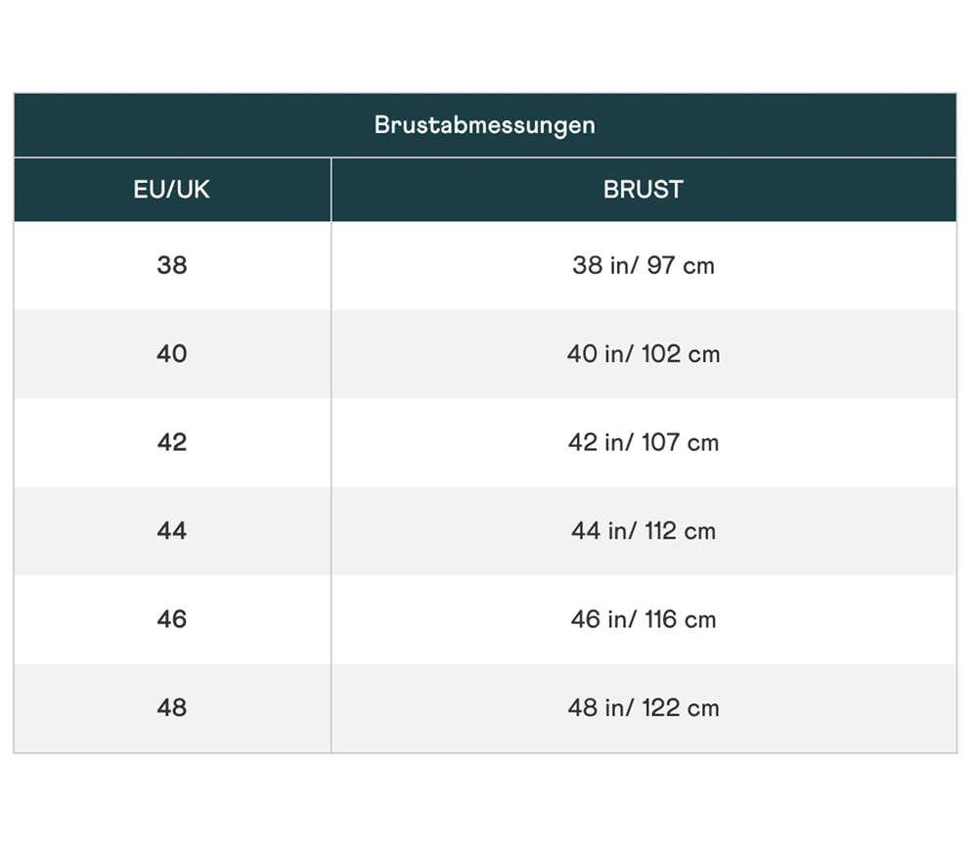The width and height of the screenshot is (978, 847).
Task: Select size 48 in EU/UK column
Action: point(172,707)
